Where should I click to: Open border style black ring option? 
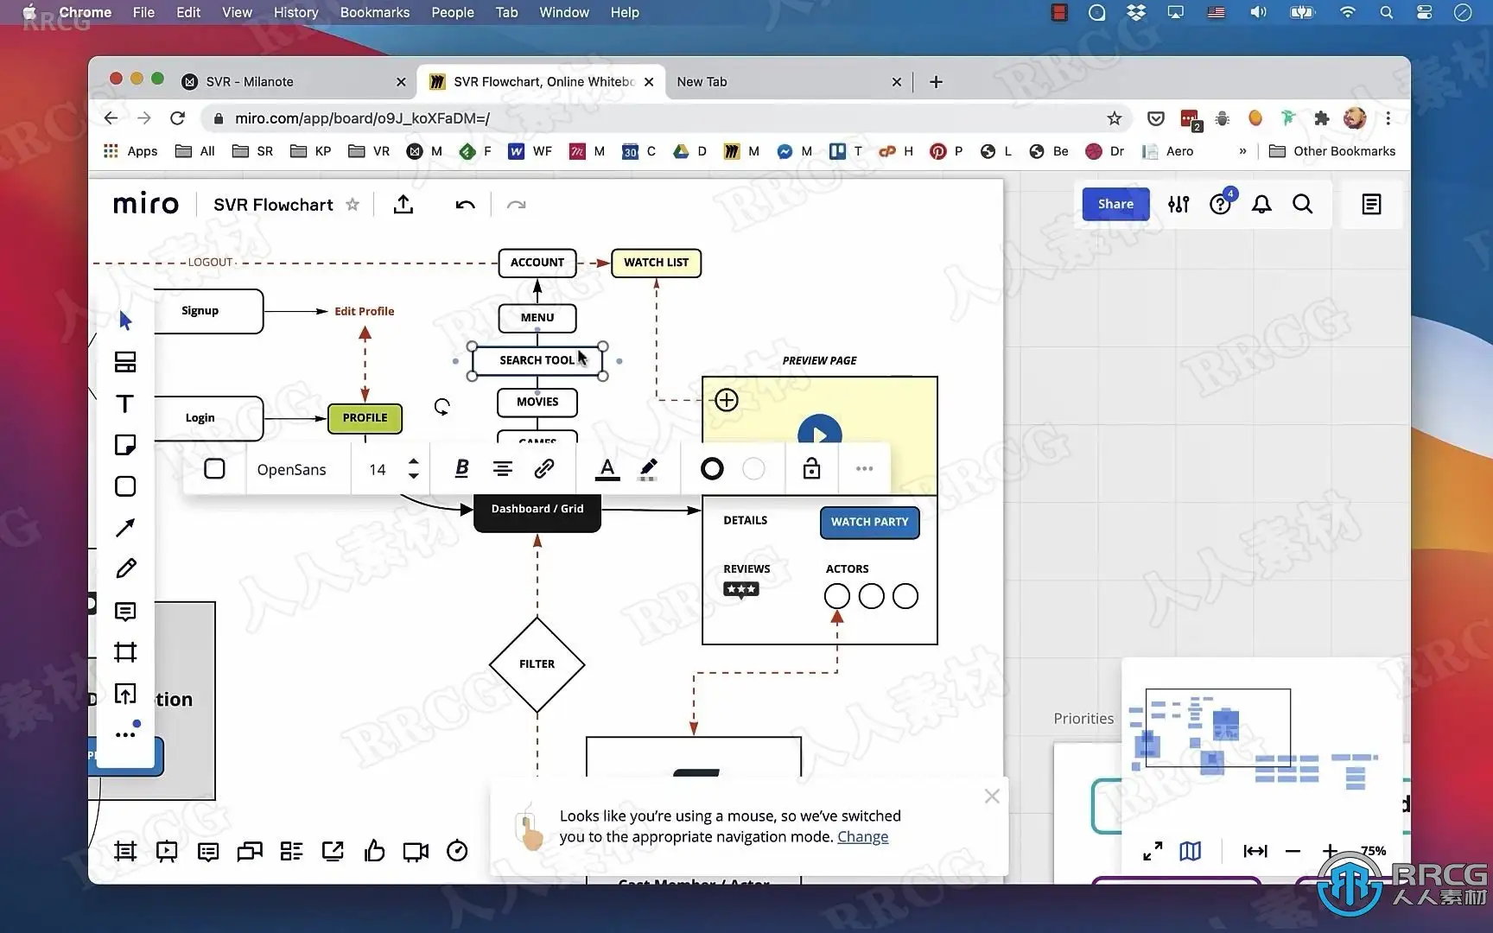click(x=712, y=468)
